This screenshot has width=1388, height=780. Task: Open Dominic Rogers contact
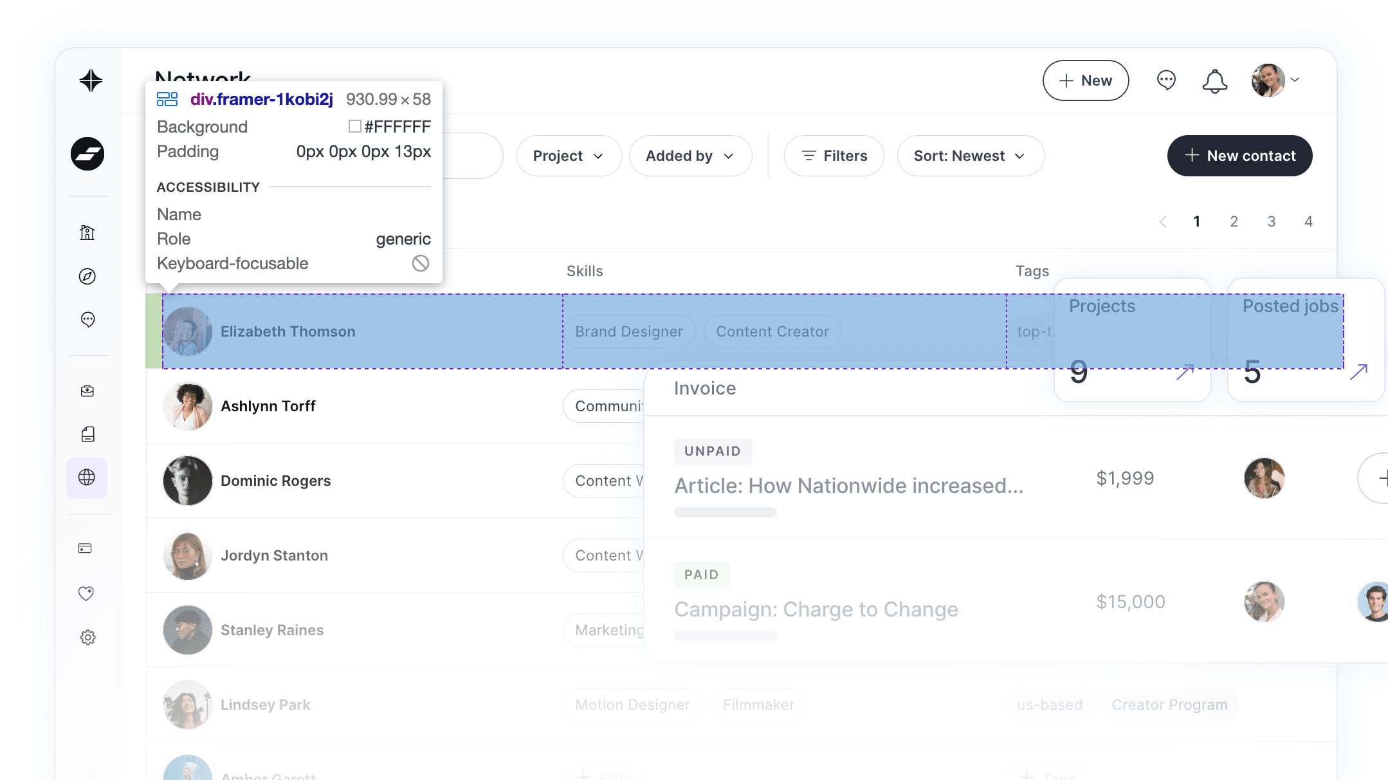275,481
